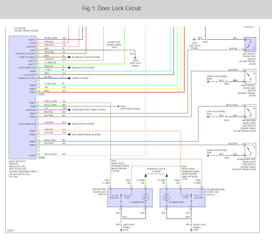Select the RED/ORG wire label

(x=49, y=52)
